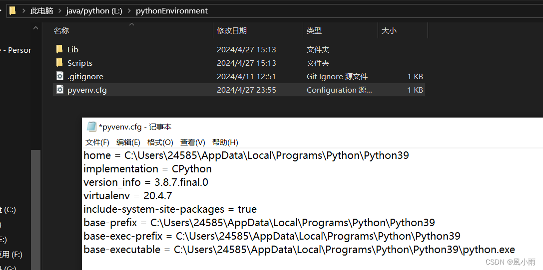Open the Scripts folder icon
Image resolution: width=543 pixels, height=270 pixels.
[59, 63]
